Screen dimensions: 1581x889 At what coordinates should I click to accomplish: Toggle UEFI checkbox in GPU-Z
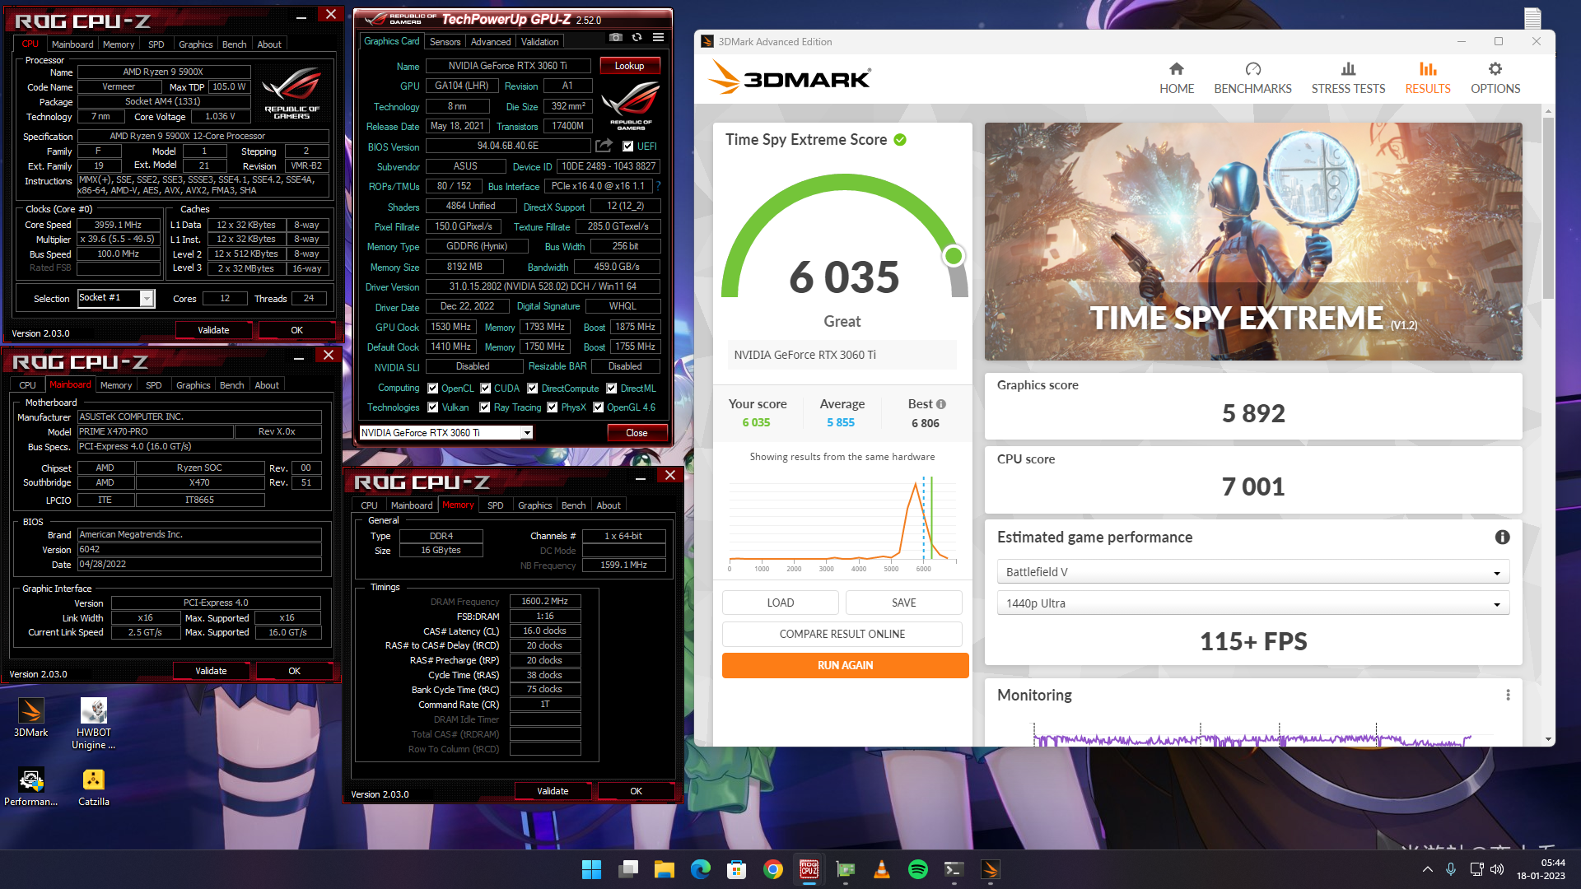coord(628,147)
